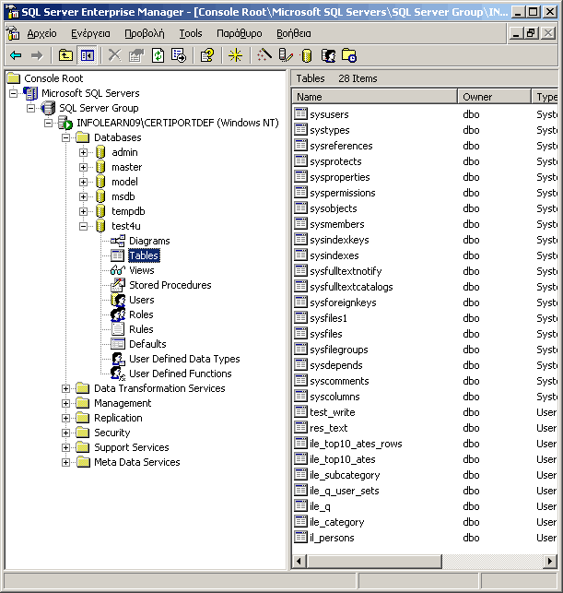Select Meta Data Services folder
Viewport: 563px width, 593px height.
pos(136,462)
